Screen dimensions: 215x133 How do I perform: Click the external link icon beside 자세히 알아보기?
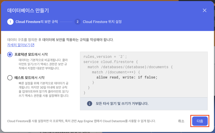point(32,45)
